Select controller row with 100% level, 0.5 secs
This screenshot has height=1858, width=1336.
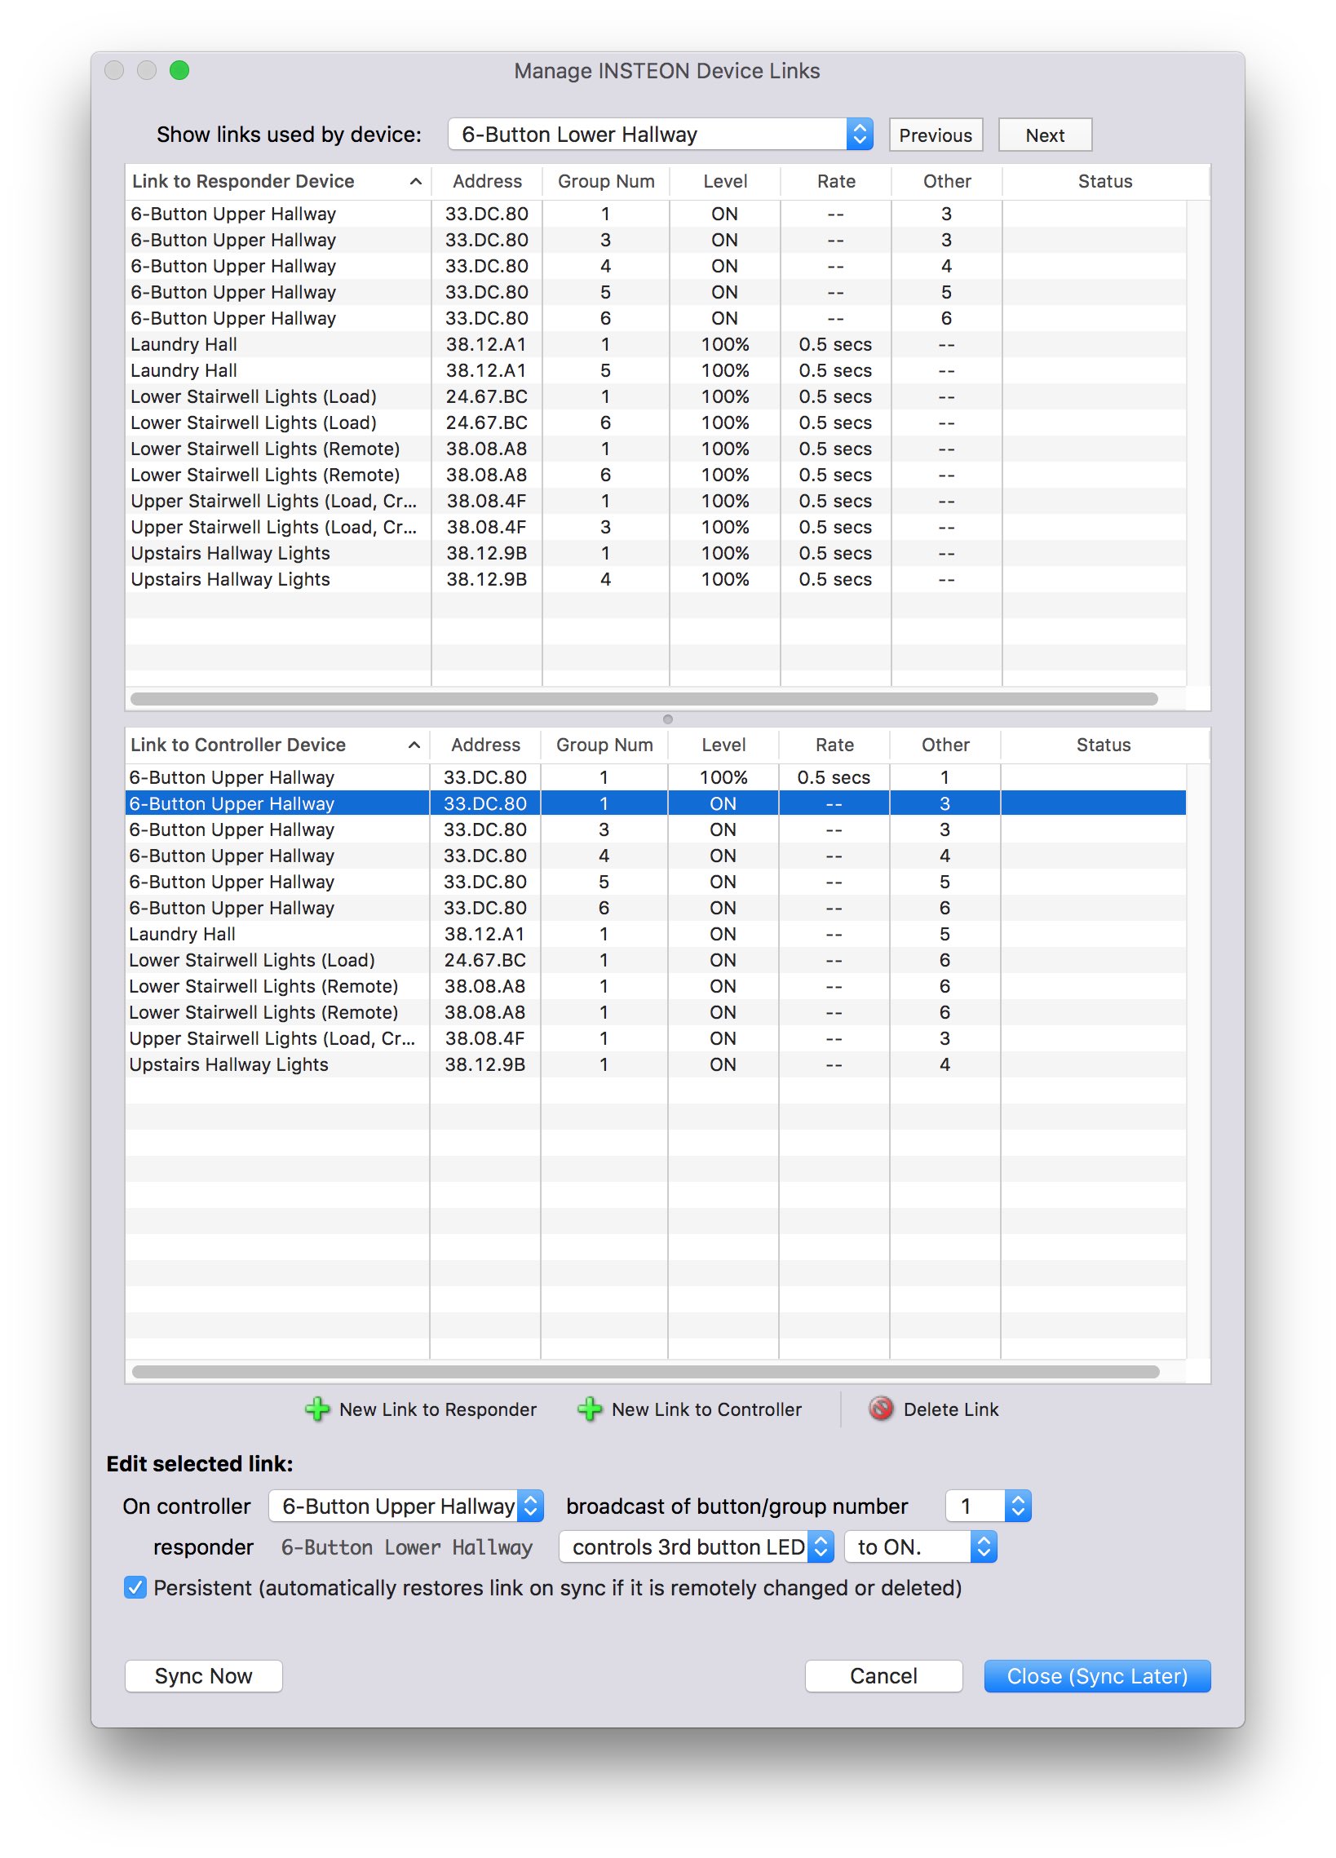(655, 777)
